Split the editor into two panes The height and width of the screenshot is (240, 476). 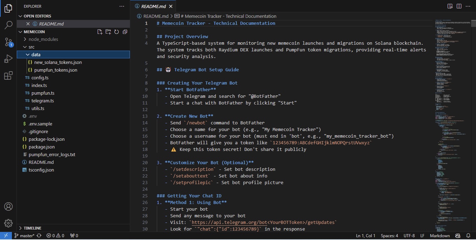(x=459, y=6)
